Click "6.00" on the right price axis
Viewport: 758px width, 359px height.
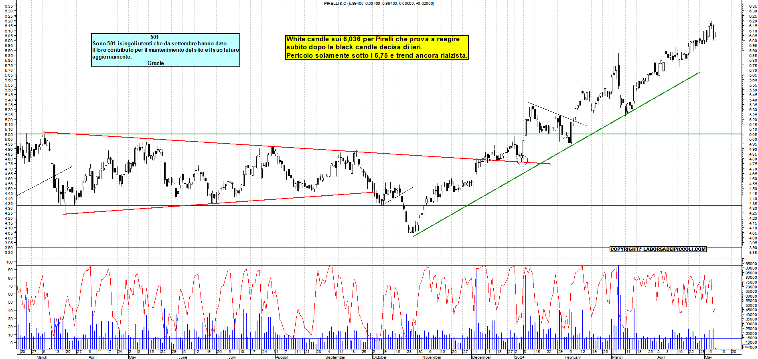(752, 41)
